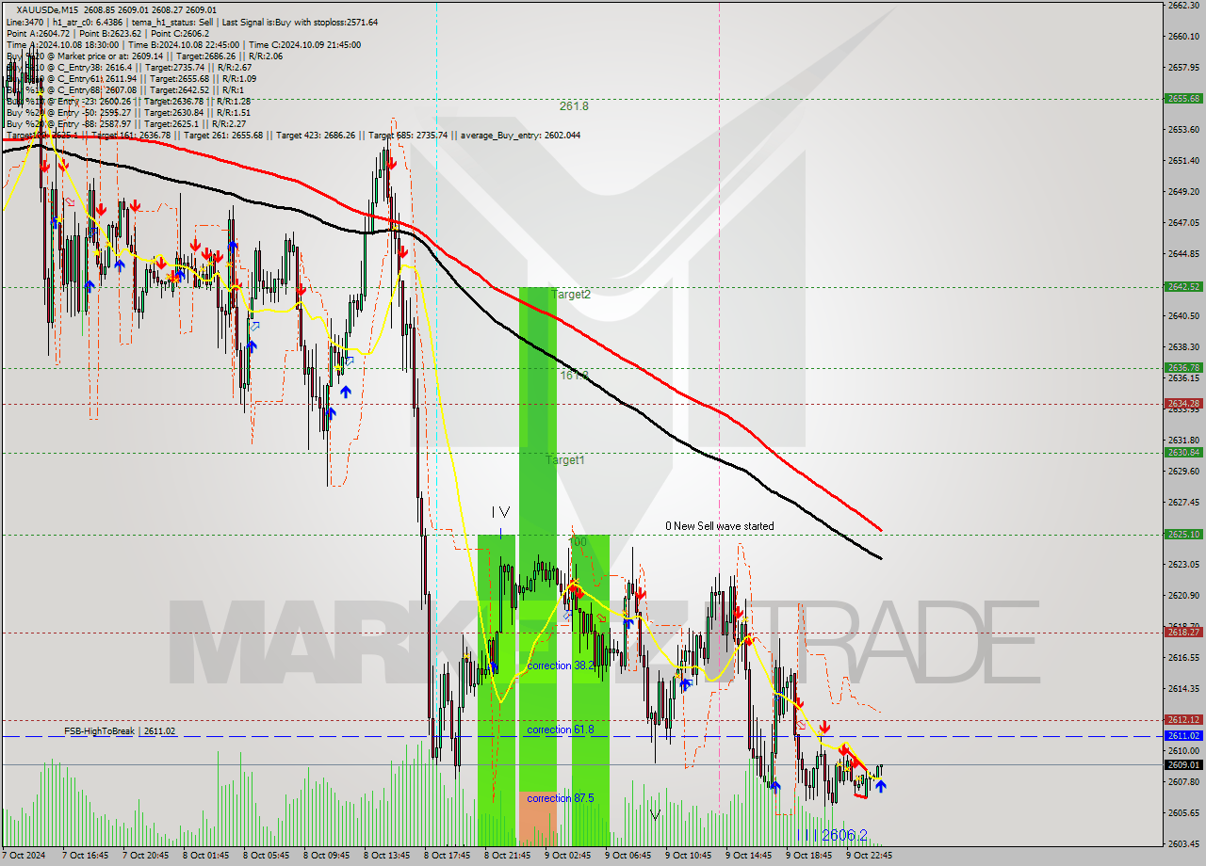1206x866 pixels.
Task: Click the red 2634.28 price tag
Action: pyautogui.click(x=1183, y=403)
